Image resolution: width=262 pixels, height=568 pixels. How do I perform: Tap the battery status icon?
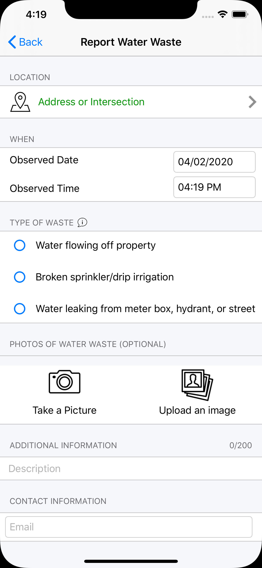point(240,14)
